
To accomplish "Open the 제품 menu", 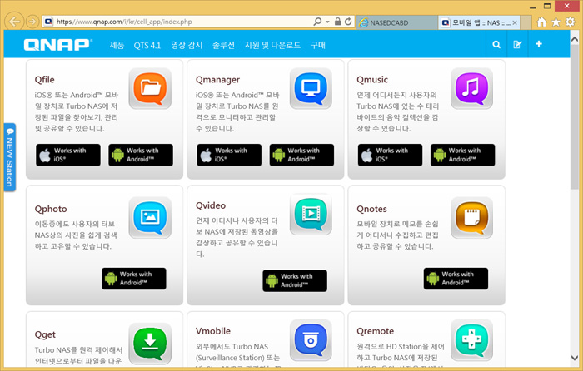I will (117, 45).
